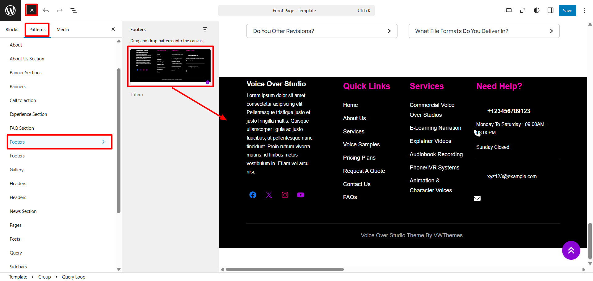Click the purple scroll-to-top button

571,250
